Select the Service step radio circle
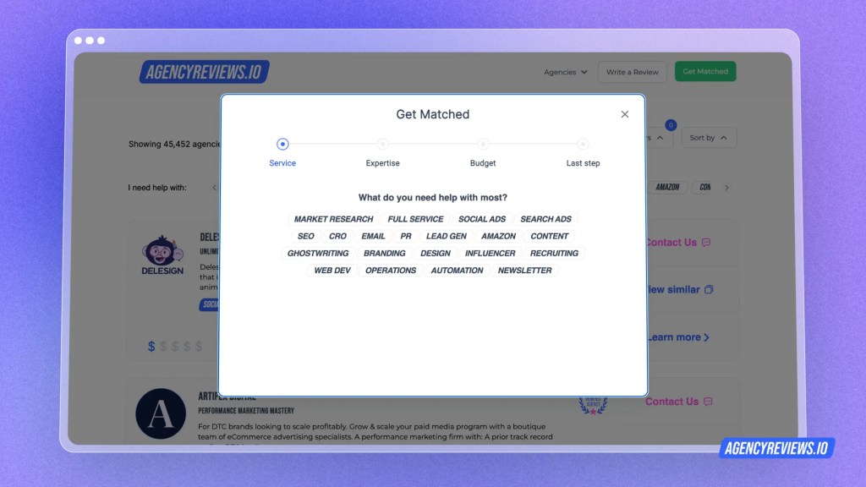866x487 pixels. click(282, 145)
